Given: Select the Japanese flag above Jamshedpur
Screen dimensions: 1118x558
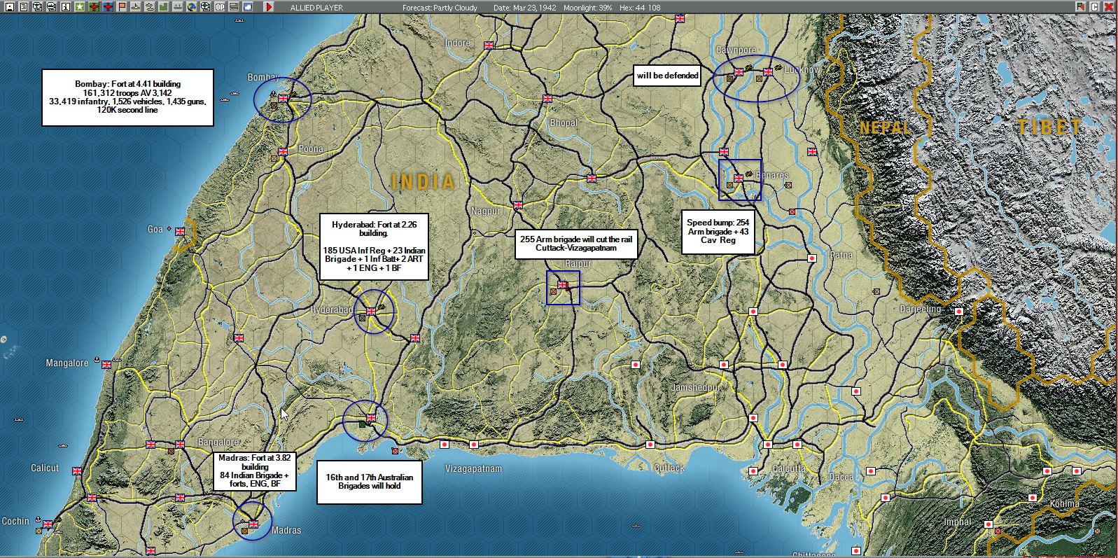Looking at the screenshot, I should pos(724,365).
